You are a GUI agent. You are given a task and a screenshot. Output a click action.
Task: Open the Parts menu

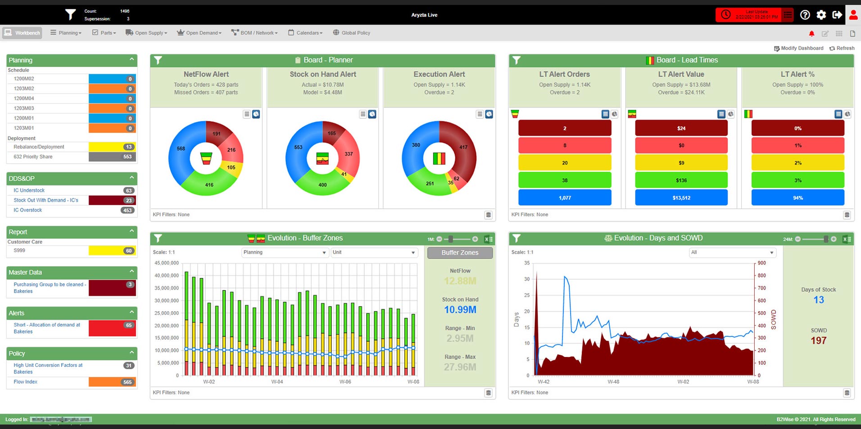pyautogui.click(x=104, y=33)
